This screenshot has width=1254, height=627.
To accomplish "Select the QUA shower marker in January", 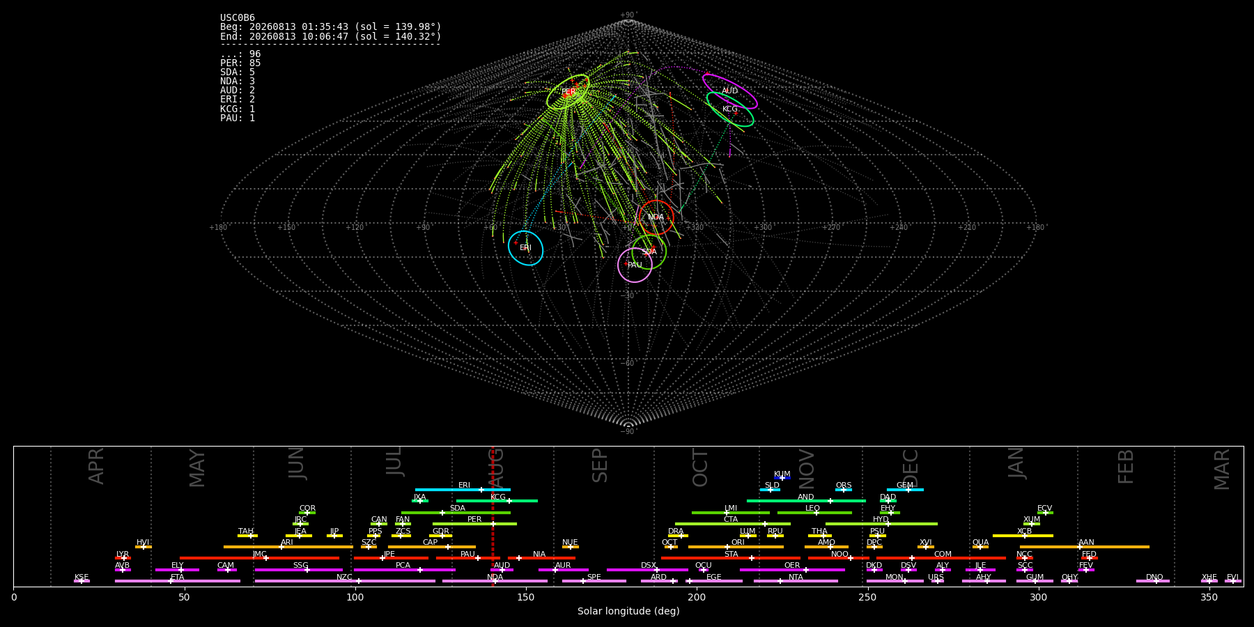I will [980, 547].
